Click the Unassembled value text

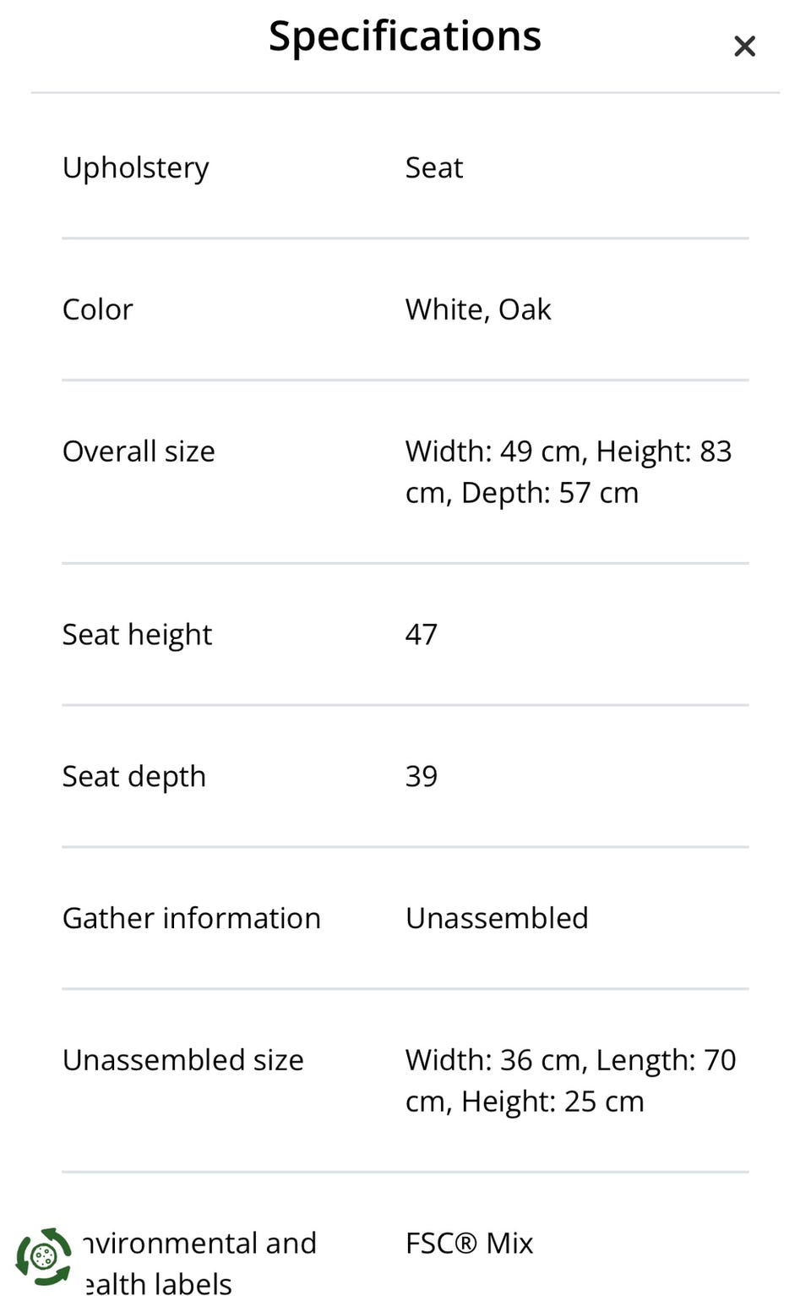pos(497,918)
